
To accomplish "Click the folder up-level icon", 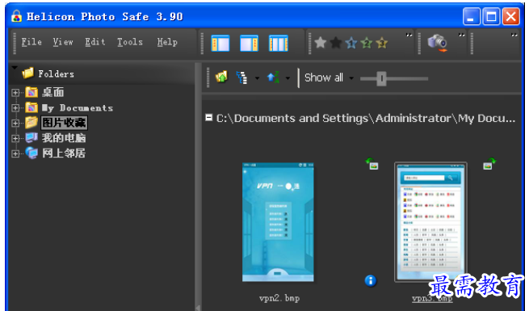I will click(x=221, y=78).
